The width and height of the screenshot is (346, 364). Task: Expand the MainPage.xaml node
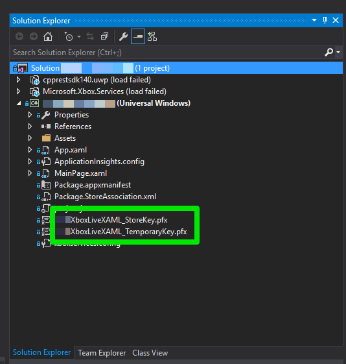point(30,173)
